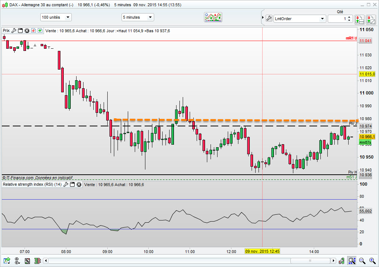Open the 100 unités dropdown

[x=56, y=17]
